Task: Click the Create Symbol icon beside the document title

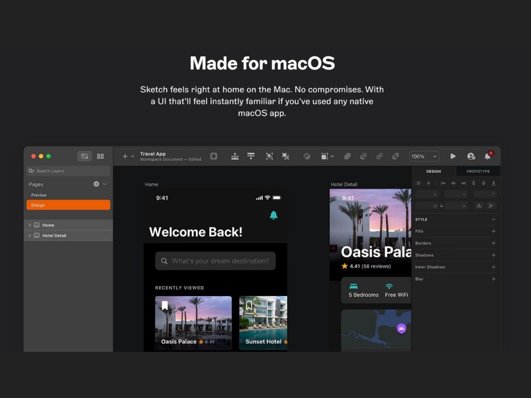Action: (213, 156)
